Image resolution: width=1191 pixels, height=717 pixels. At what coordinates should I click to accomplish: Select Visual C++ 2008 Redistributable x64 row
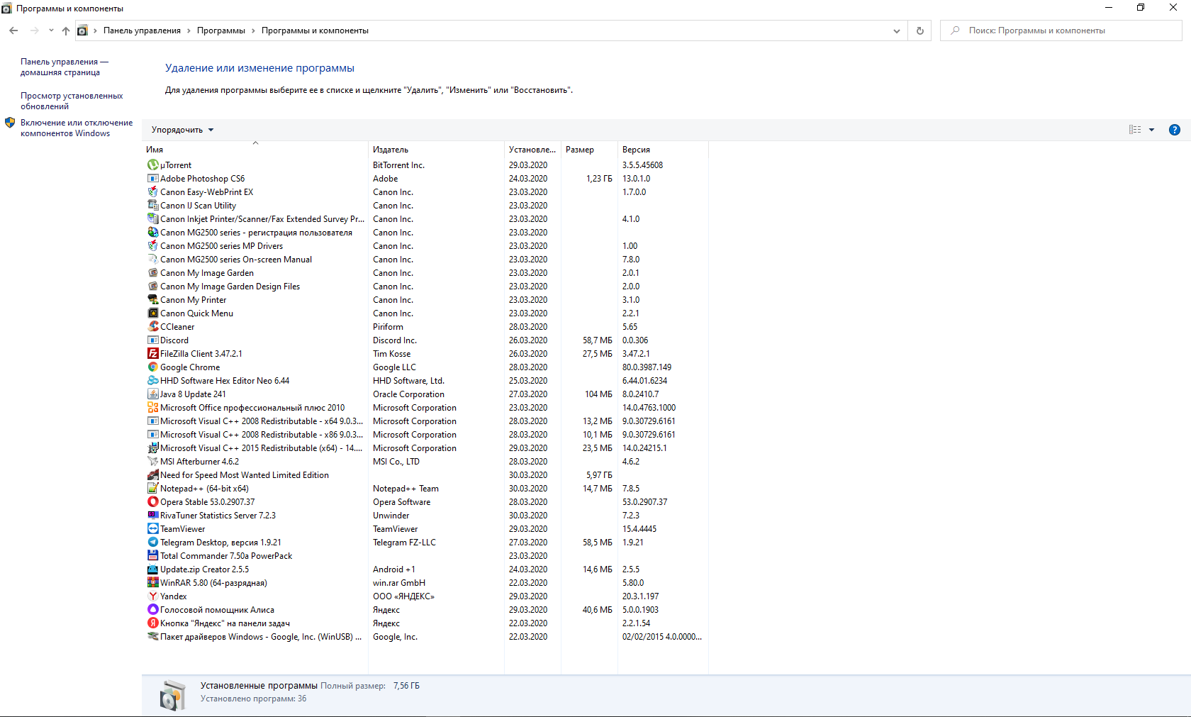point(425,421)
